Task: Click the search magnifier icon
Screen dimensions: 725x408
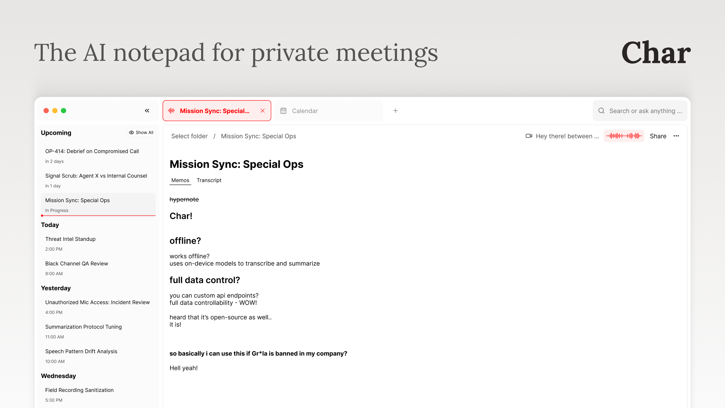Action: pos(601,111)
